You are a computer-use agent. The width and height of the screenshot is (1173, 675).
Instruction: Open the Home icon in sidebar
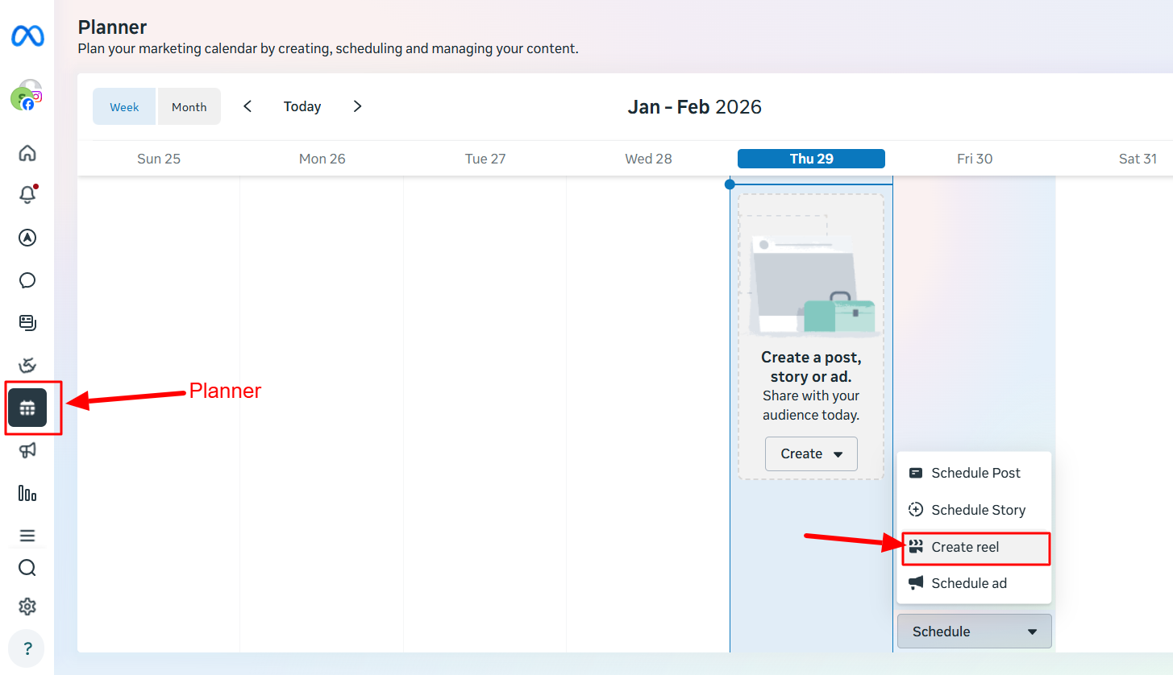[27, 153]
